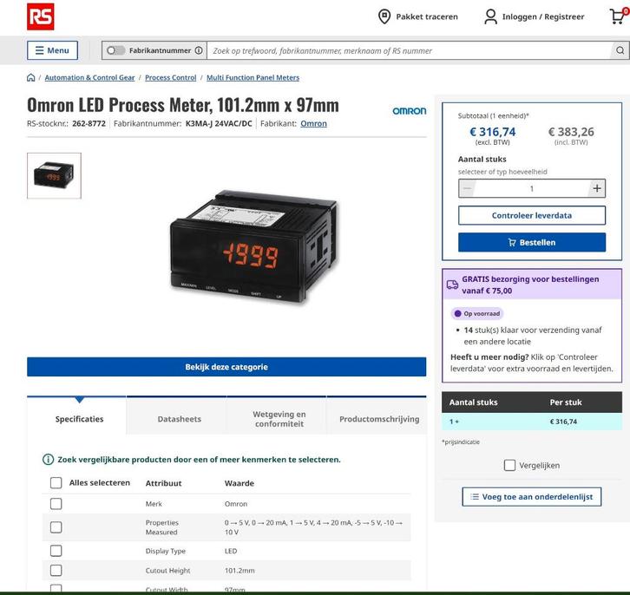Tick the Merk Omron attribute checkbox
This screenshot has height=595, width=630.
[x=56, y=504]
